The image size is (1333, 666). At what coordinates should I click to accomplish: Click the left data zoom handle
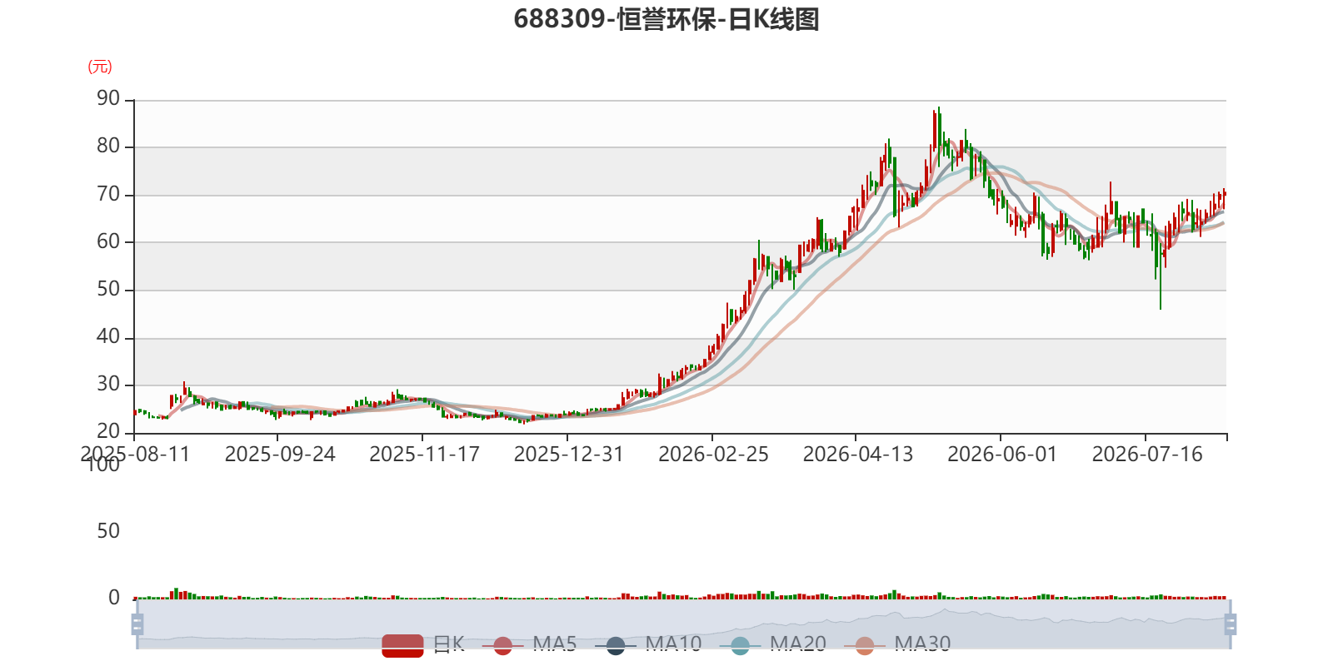point(137,624)
